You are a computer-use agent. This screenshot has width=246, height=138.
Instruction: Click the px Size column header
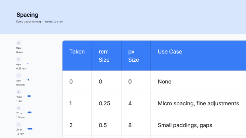coord(136,56)
